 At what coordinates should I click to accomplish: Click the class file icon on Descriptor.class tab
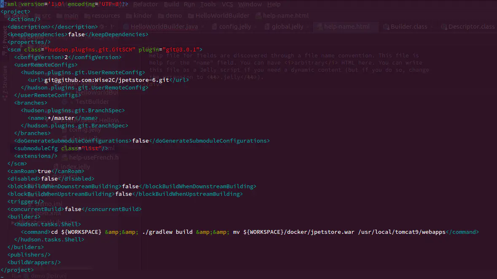[x=444, y=27]
